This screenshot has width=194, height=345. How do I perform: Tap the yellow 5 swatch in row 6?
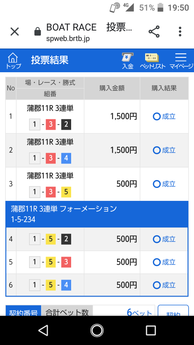[x=51, y=285]
